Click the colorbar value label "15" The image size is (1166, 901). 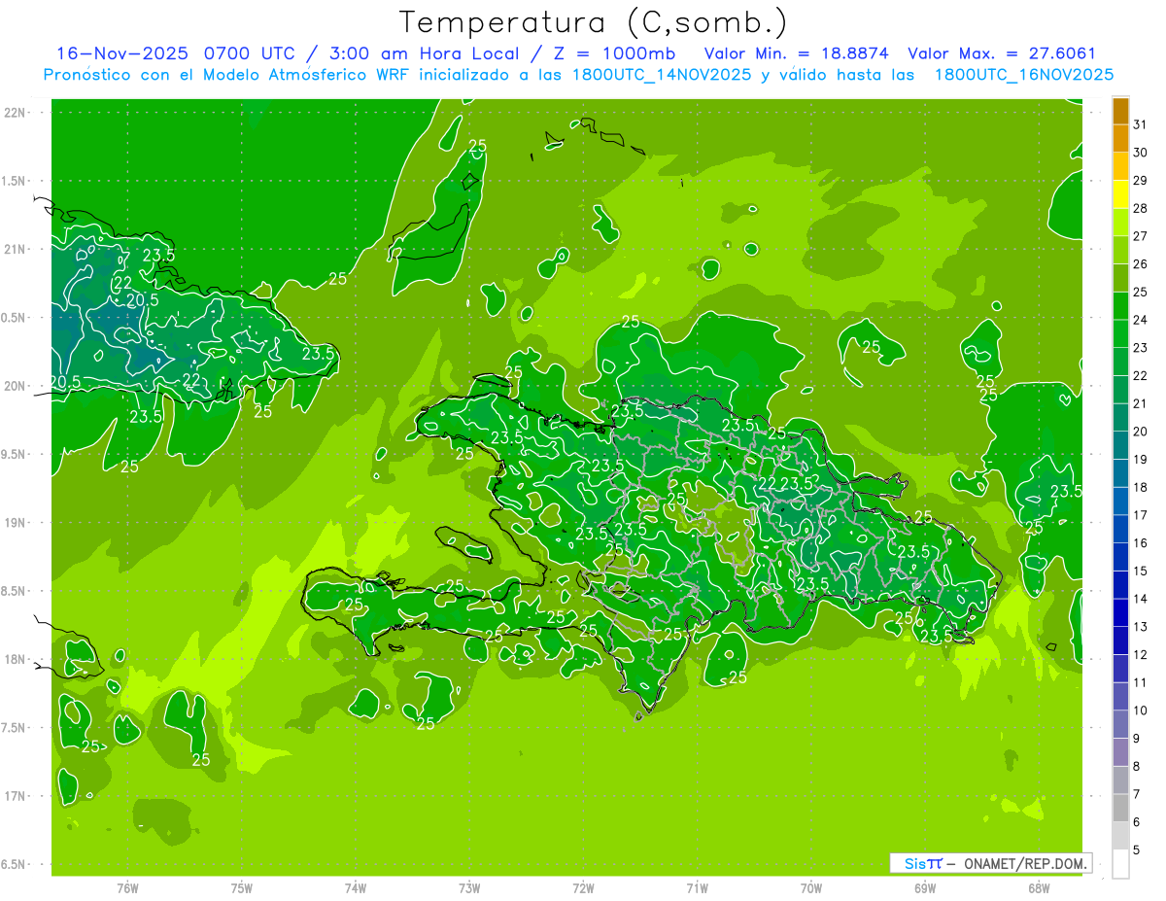pyautogui.click(x=1140, y=571)
